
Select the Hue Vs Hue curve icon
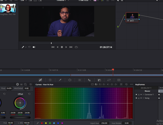[x=96, y=84]
